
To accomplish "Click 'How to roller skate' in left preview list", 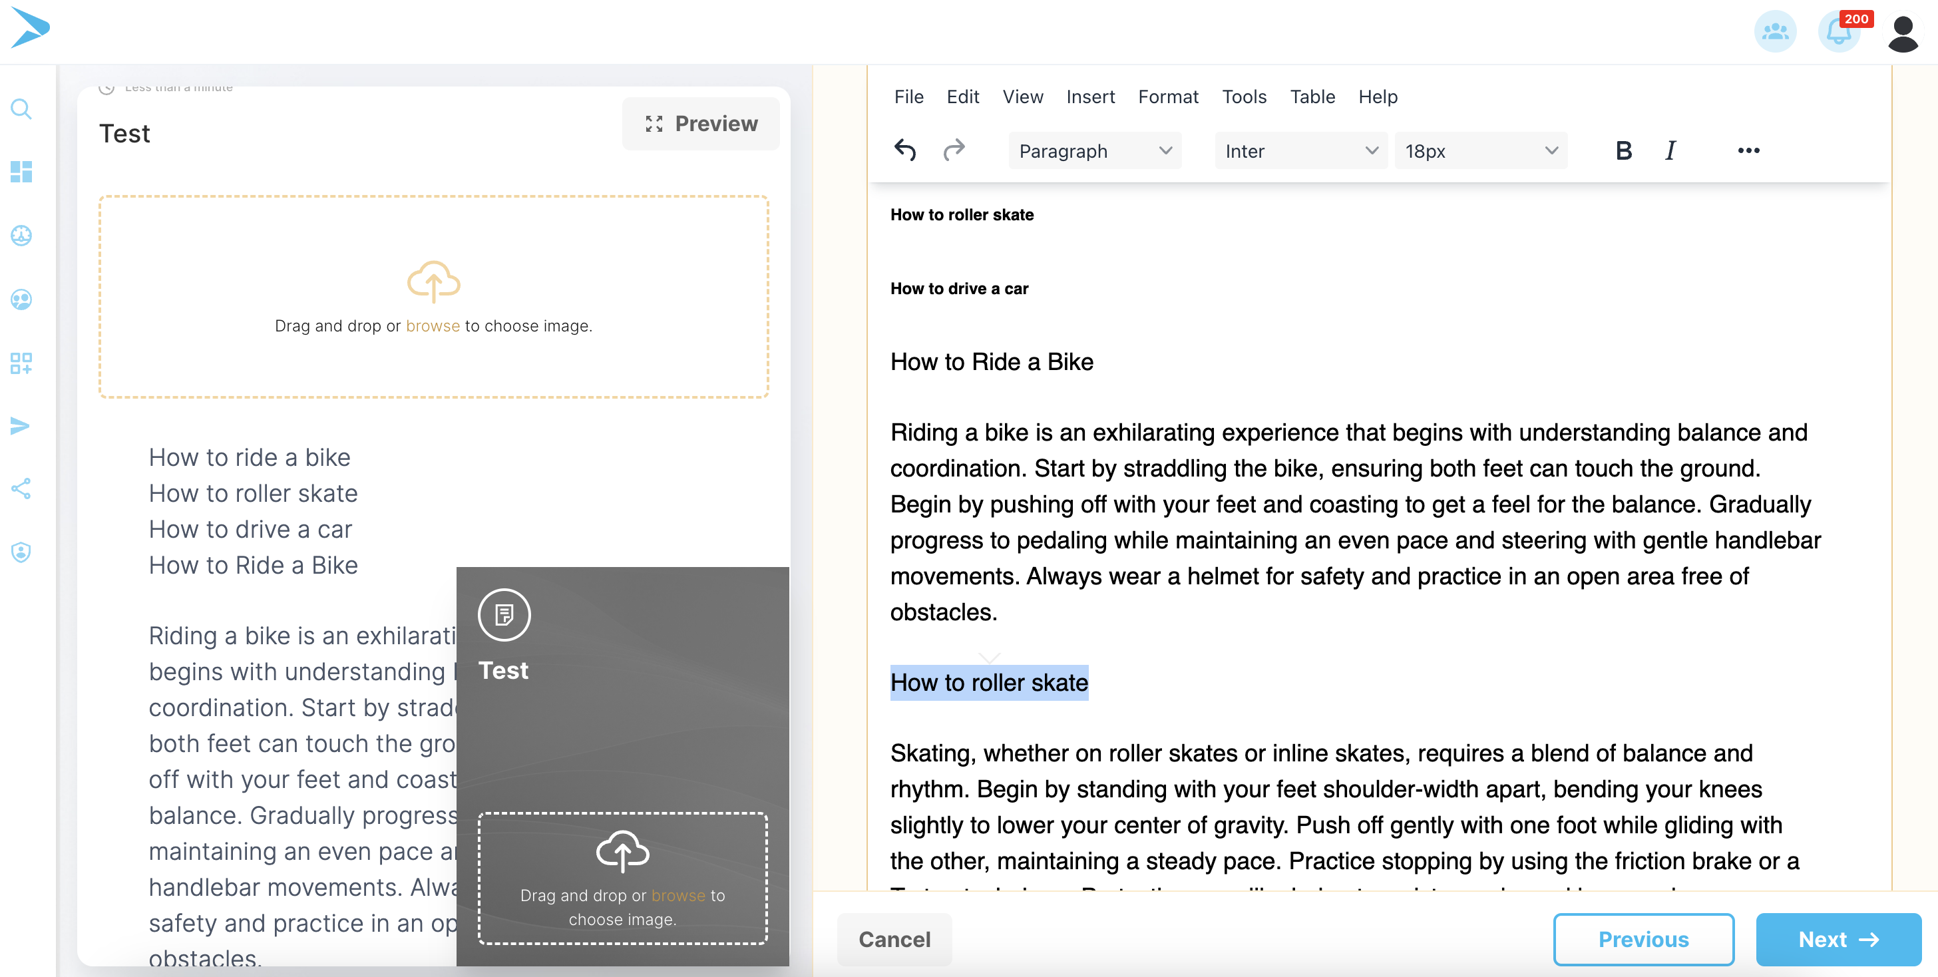I will pos(253,493).
